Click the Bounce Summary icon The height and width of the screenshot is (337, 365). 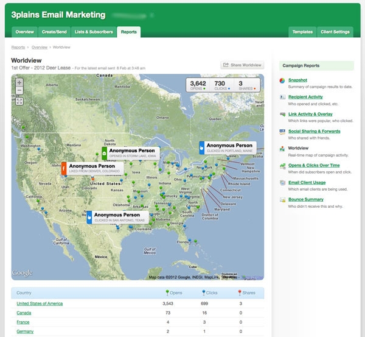coord(282,200)
